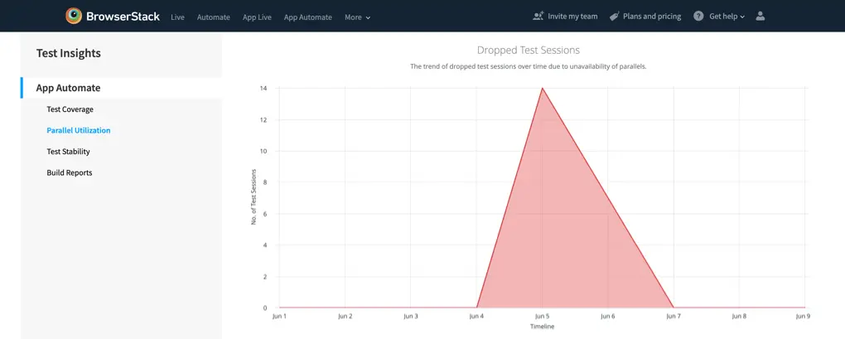The height and width of the screenshot is (339, 845).
Task: Click the Plans and pricing tag icon
Action: 614,16
